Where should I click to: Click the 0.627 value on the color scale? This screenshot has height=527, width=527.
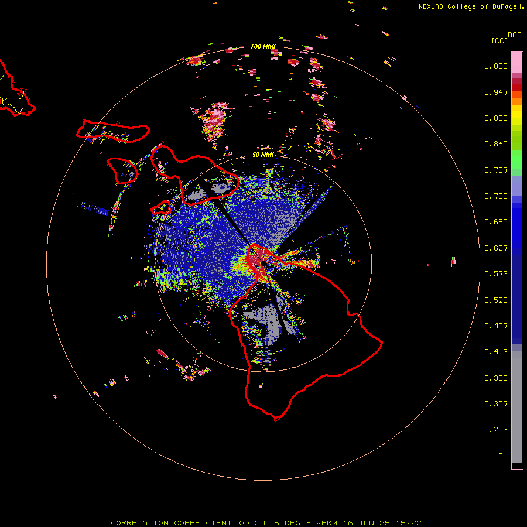coord(496,248)
